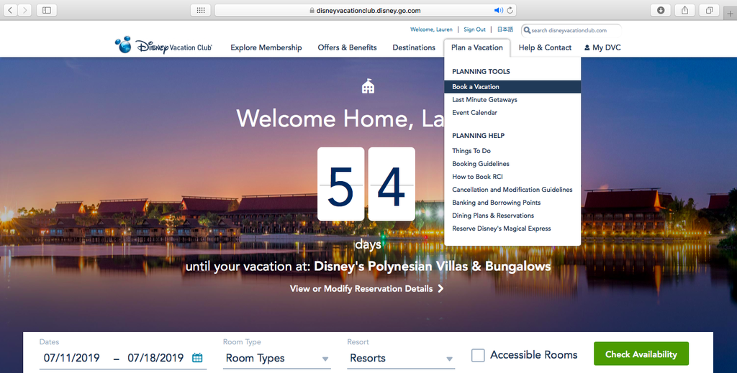737x373 pixels.
Task: Open Event Calendar
Action: pos(475,113)
